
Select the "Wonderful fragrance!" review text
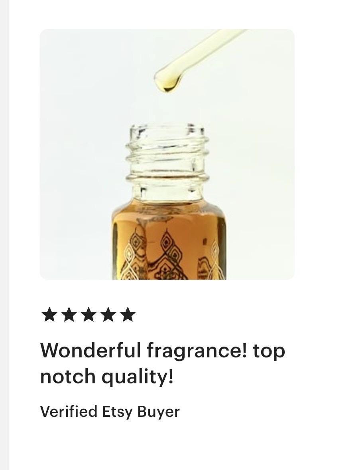144,350
